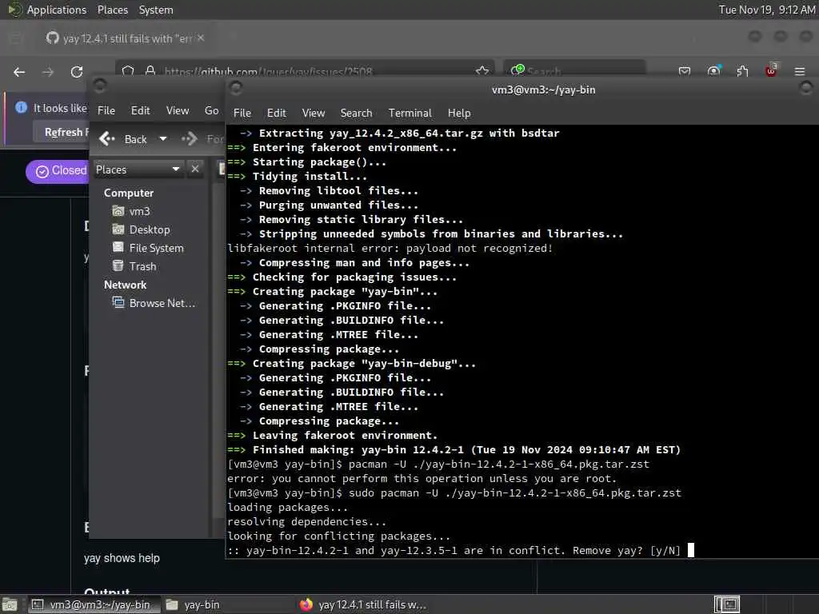819x614 pixels.
Task: Click the show desktop icon in bottom panel
Action: (x=10, y=605)
